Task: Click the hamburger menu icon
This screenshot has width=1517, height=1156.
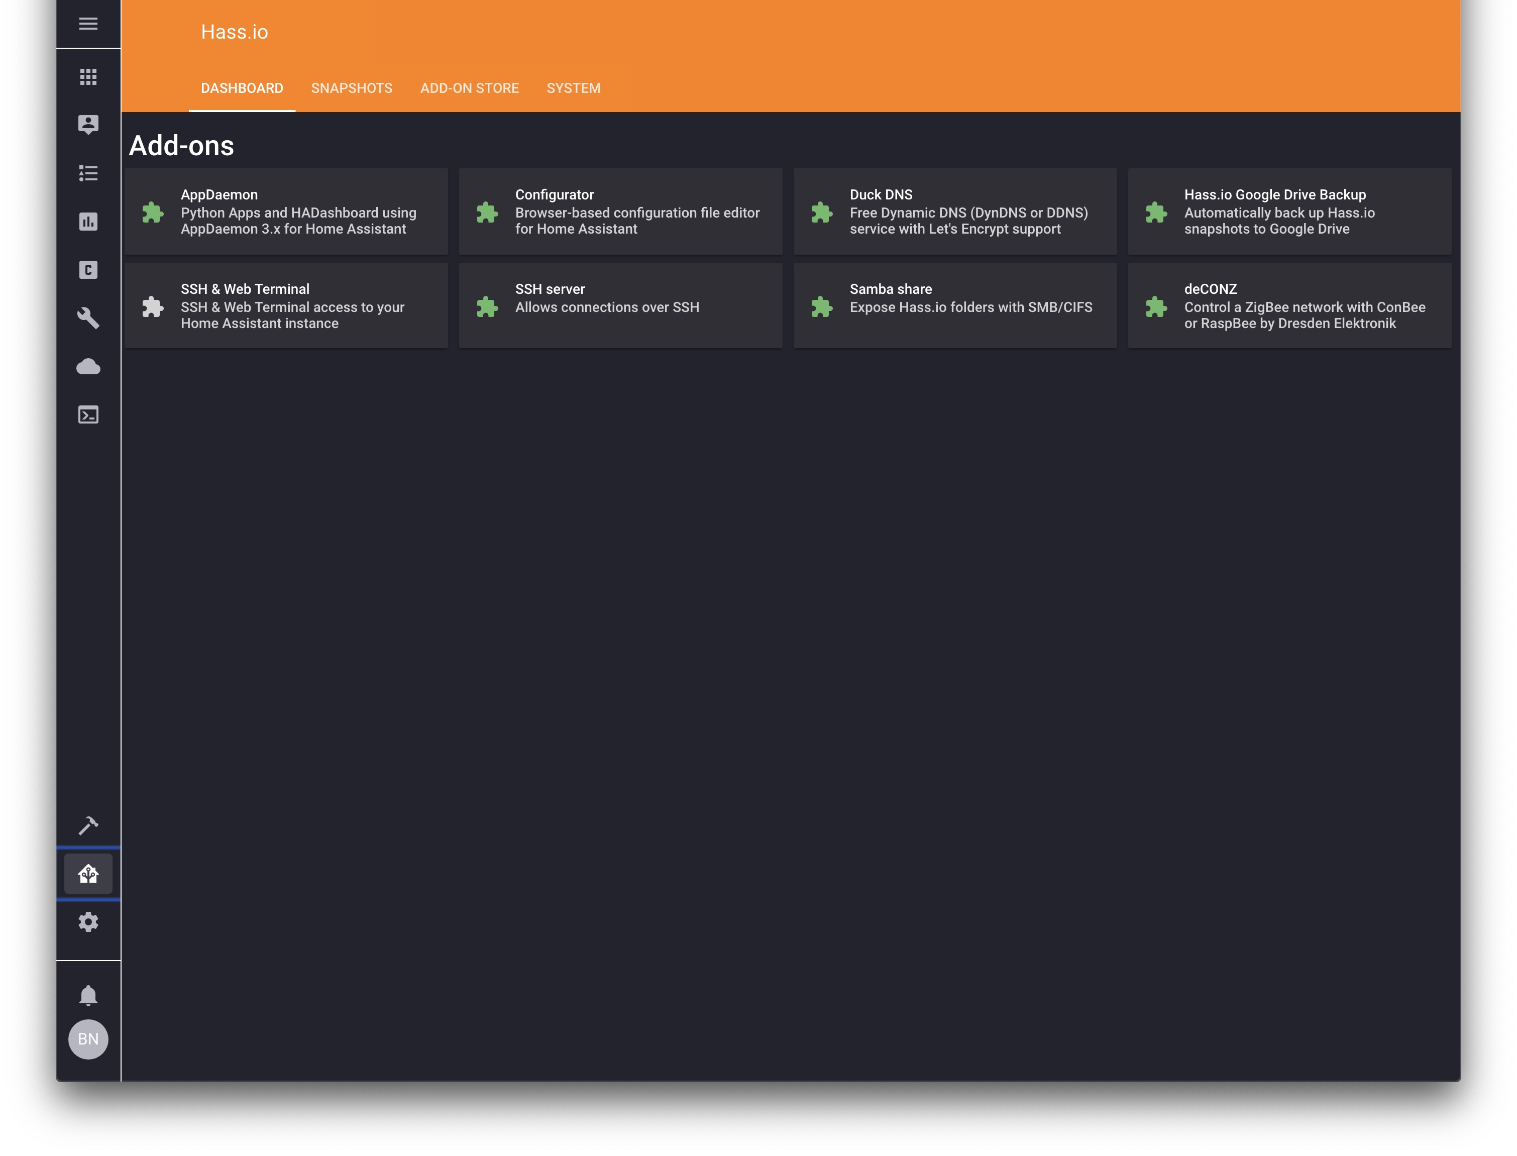Action: (x=88, y=24)
